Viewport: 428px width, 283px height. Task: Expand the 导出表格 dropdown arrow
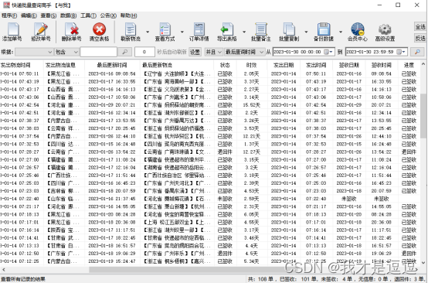click(x=244, y=32)
